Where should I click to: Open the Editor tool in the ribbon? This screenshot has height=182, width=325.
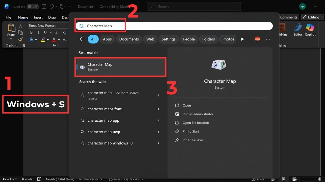pyautogui.click(x=298, y=29)
